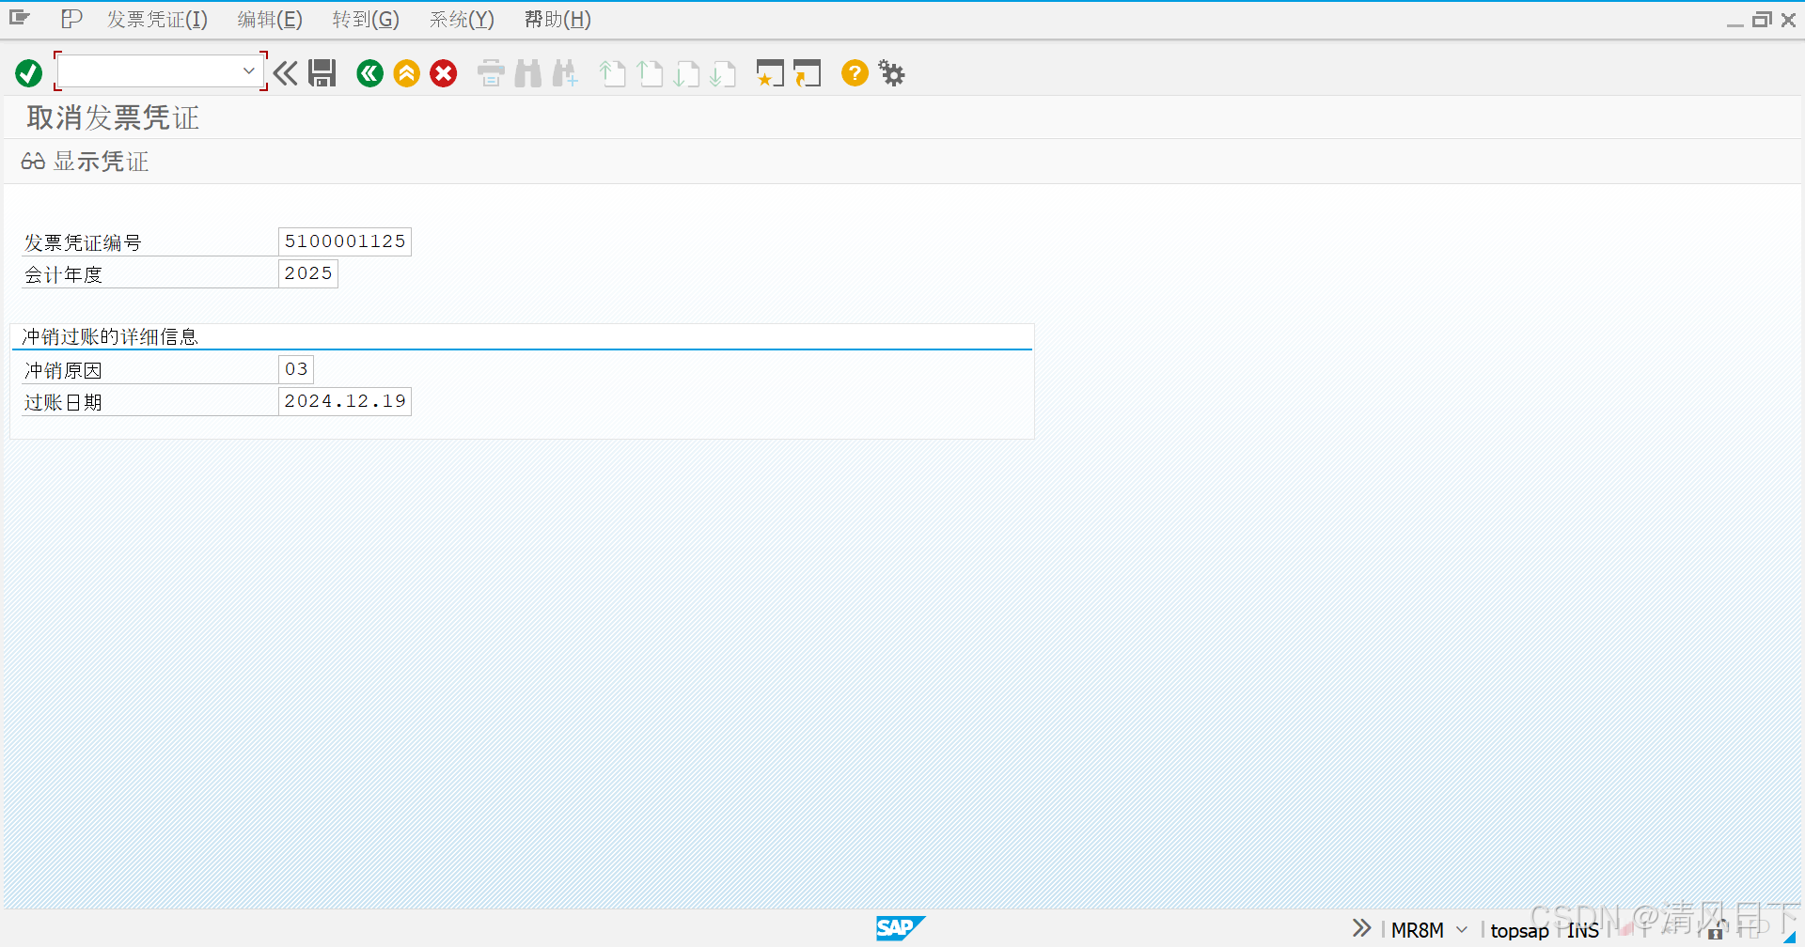The image size is (1805, 947).
Task: Click the first page navigation icon
Action: click(x=612, y=72)
